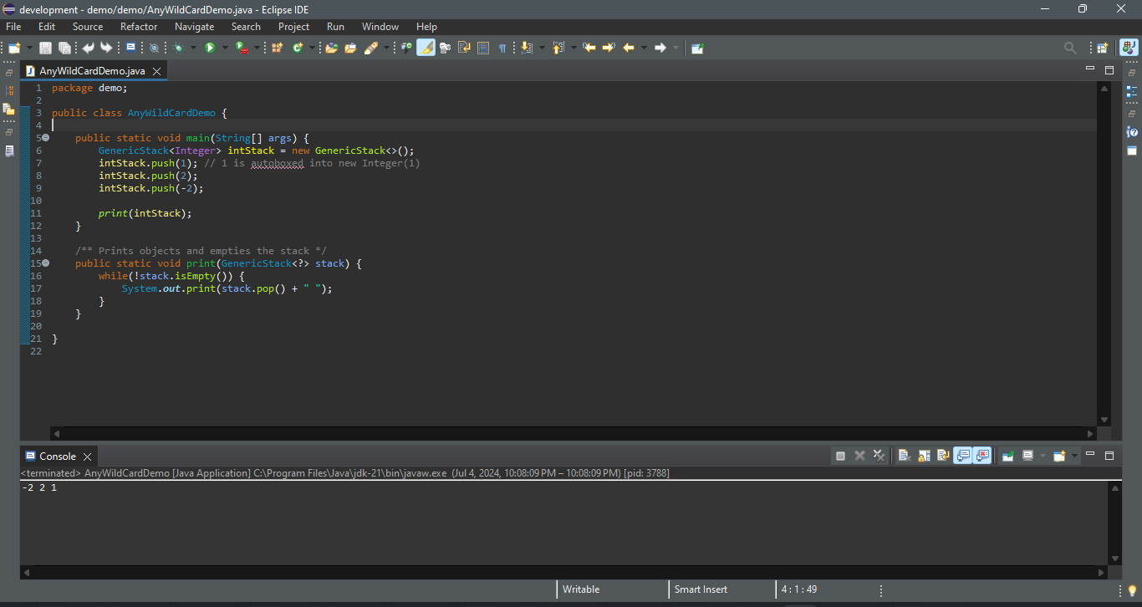Click the Previous Annotation icon
Image resolution: width=1142 pixels, height=607 pixels.
[x=558, y=48]
